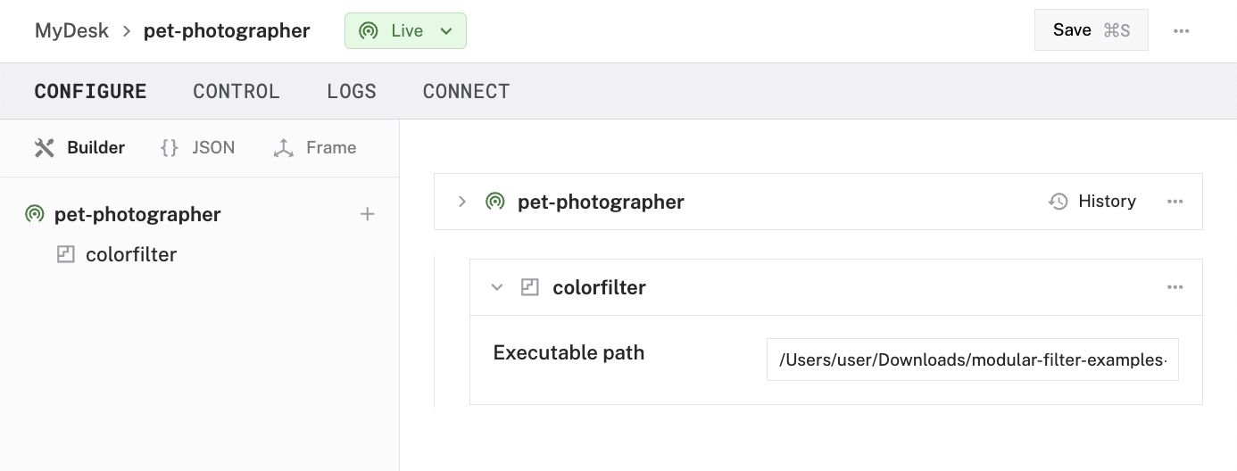Navigate to MyDesk breadcrumb link

[71, 31]
